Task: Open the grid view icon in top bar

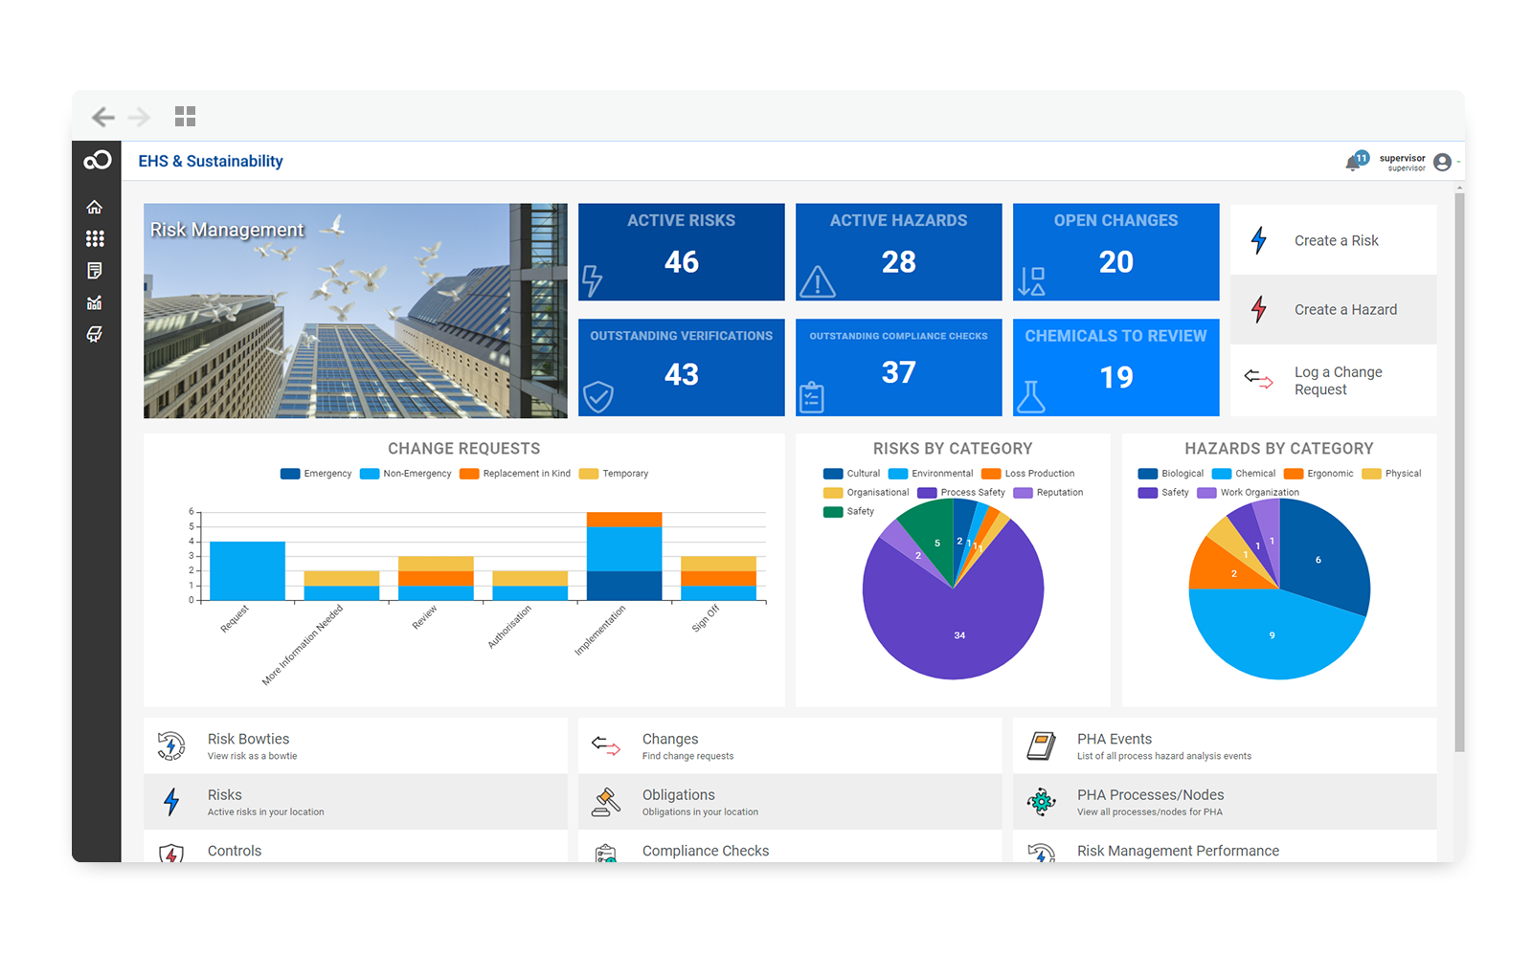Action: pos(185,117)
